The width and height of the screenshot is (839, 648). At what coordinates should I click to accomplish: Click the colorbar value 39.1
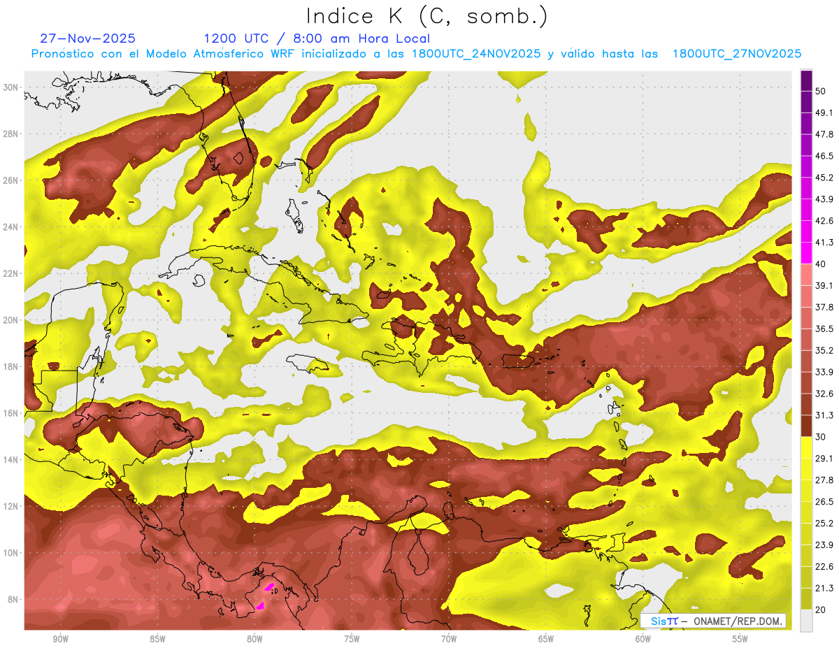824,286
